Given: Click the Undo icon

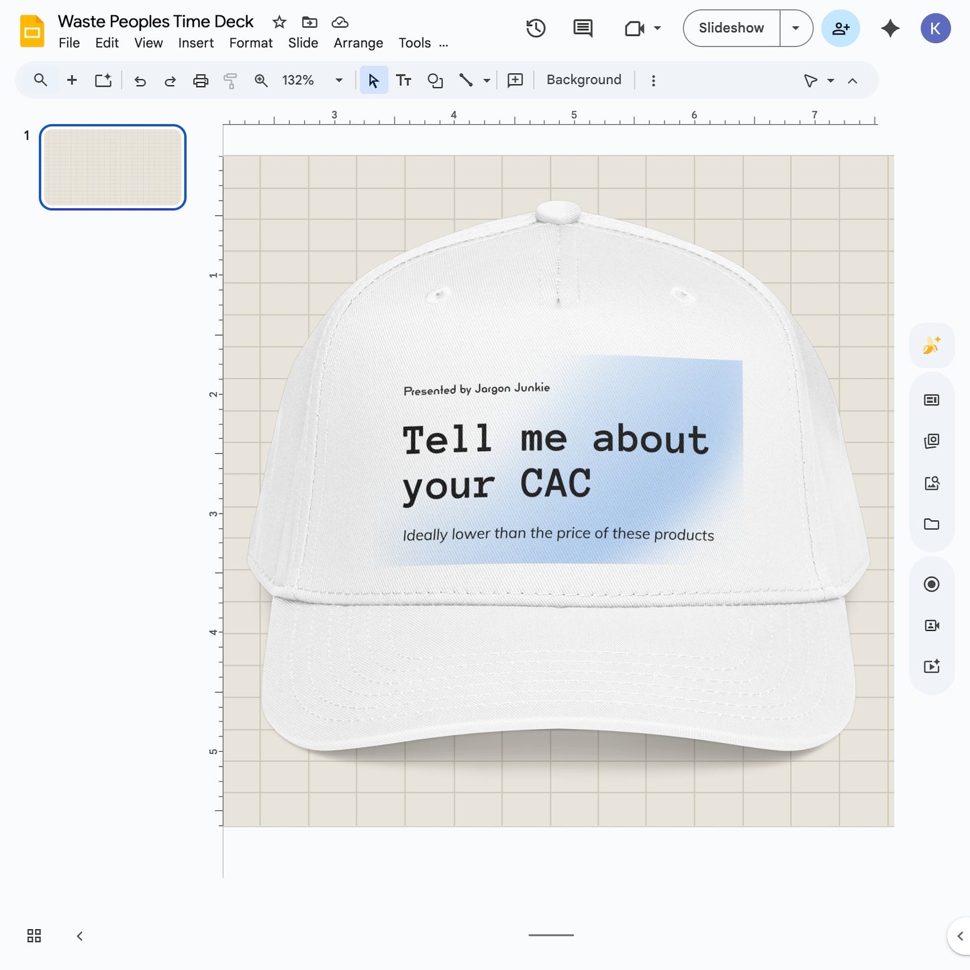Looking at the screenshot, I should point(140,80).
